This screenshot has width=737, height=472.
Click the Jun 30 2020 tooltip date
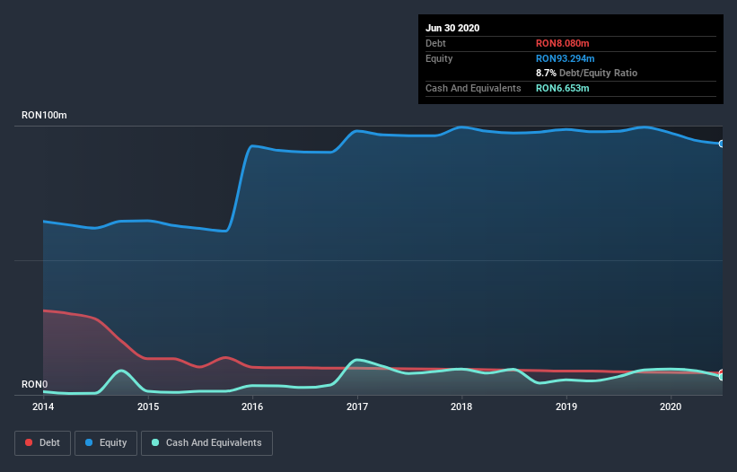[452, 28]
